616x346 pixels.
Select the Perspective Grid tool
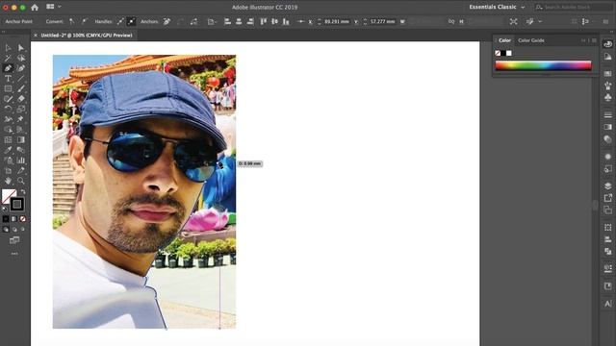(21, 130)
